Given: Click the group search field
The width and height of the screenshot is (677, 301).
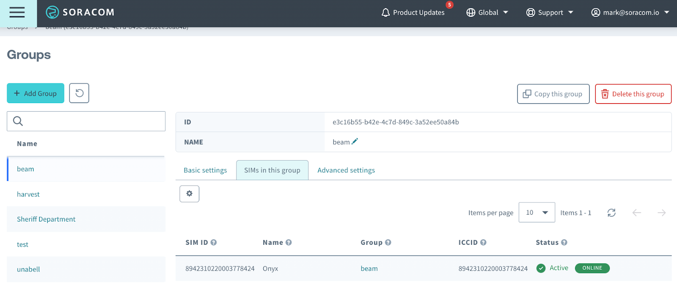Looking at the screenshot, I should (86, 121).
